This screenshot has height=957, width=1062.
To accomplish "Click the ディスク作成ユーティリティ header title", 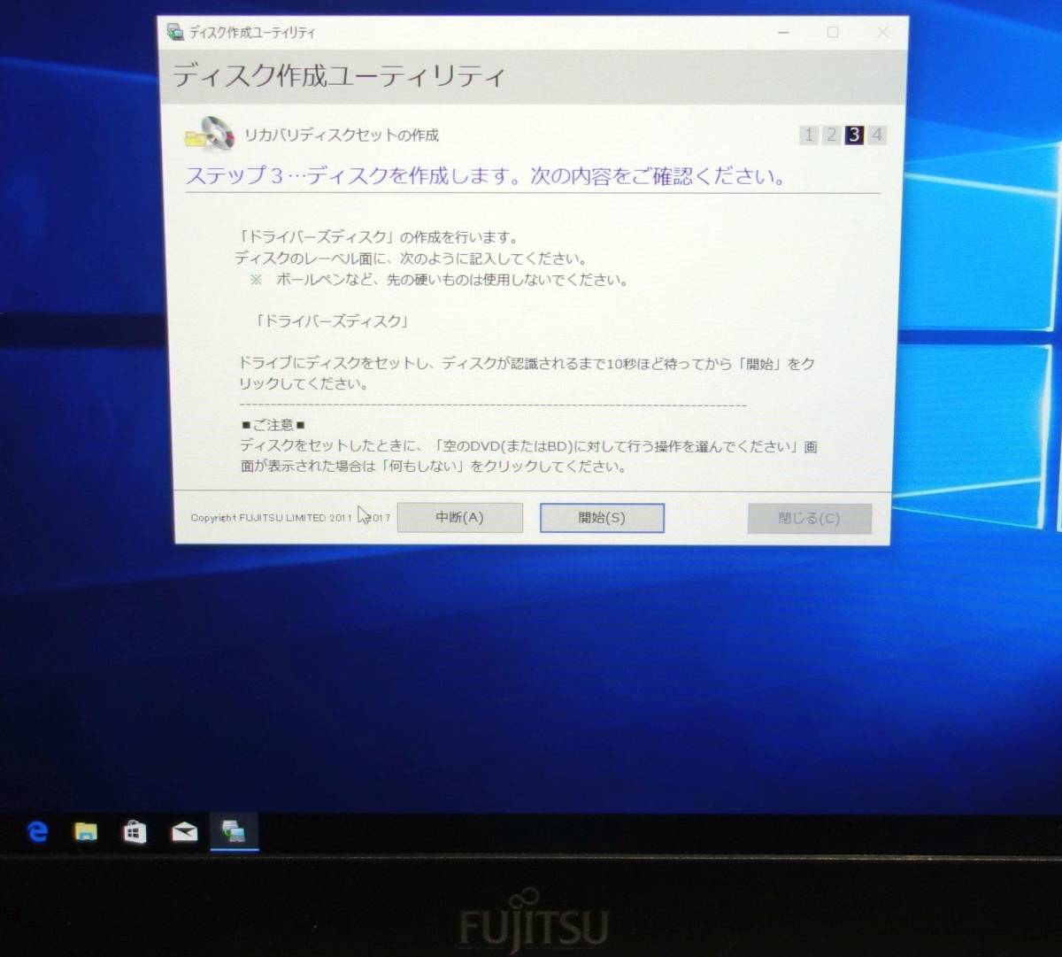I will point(339,76).
